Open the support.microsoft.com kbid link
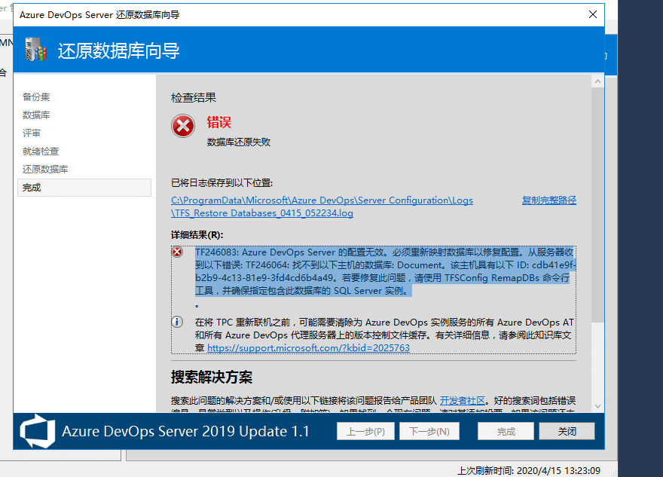Viewport: 663px width, 477px height. pos(308,348)
